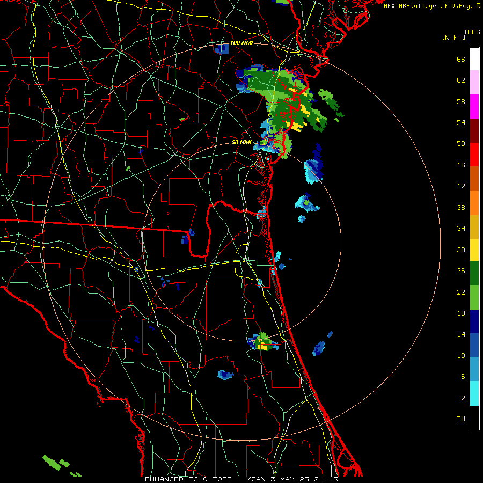Click the dark orange 46 K FT swatch
The height and width of the screenshot is (483, 483).
click(x=474, y=178)
